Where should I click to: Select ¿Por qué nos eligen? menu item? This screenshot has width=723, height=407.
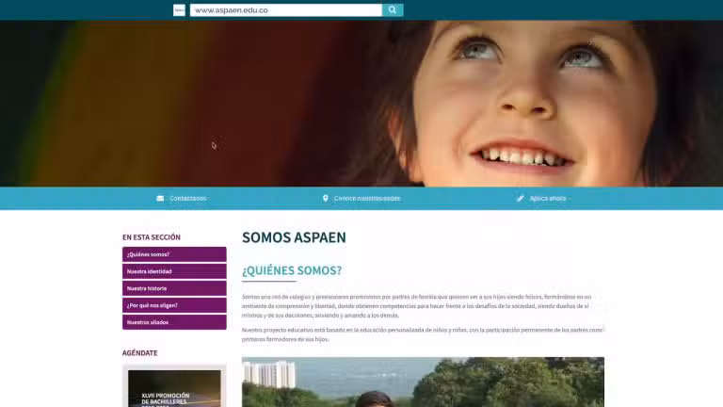coord(174,305)
